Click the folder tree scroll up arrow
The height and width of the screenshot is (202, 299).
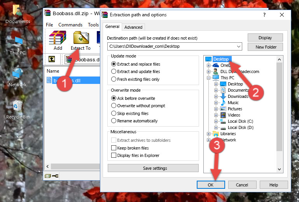(279, 59)
